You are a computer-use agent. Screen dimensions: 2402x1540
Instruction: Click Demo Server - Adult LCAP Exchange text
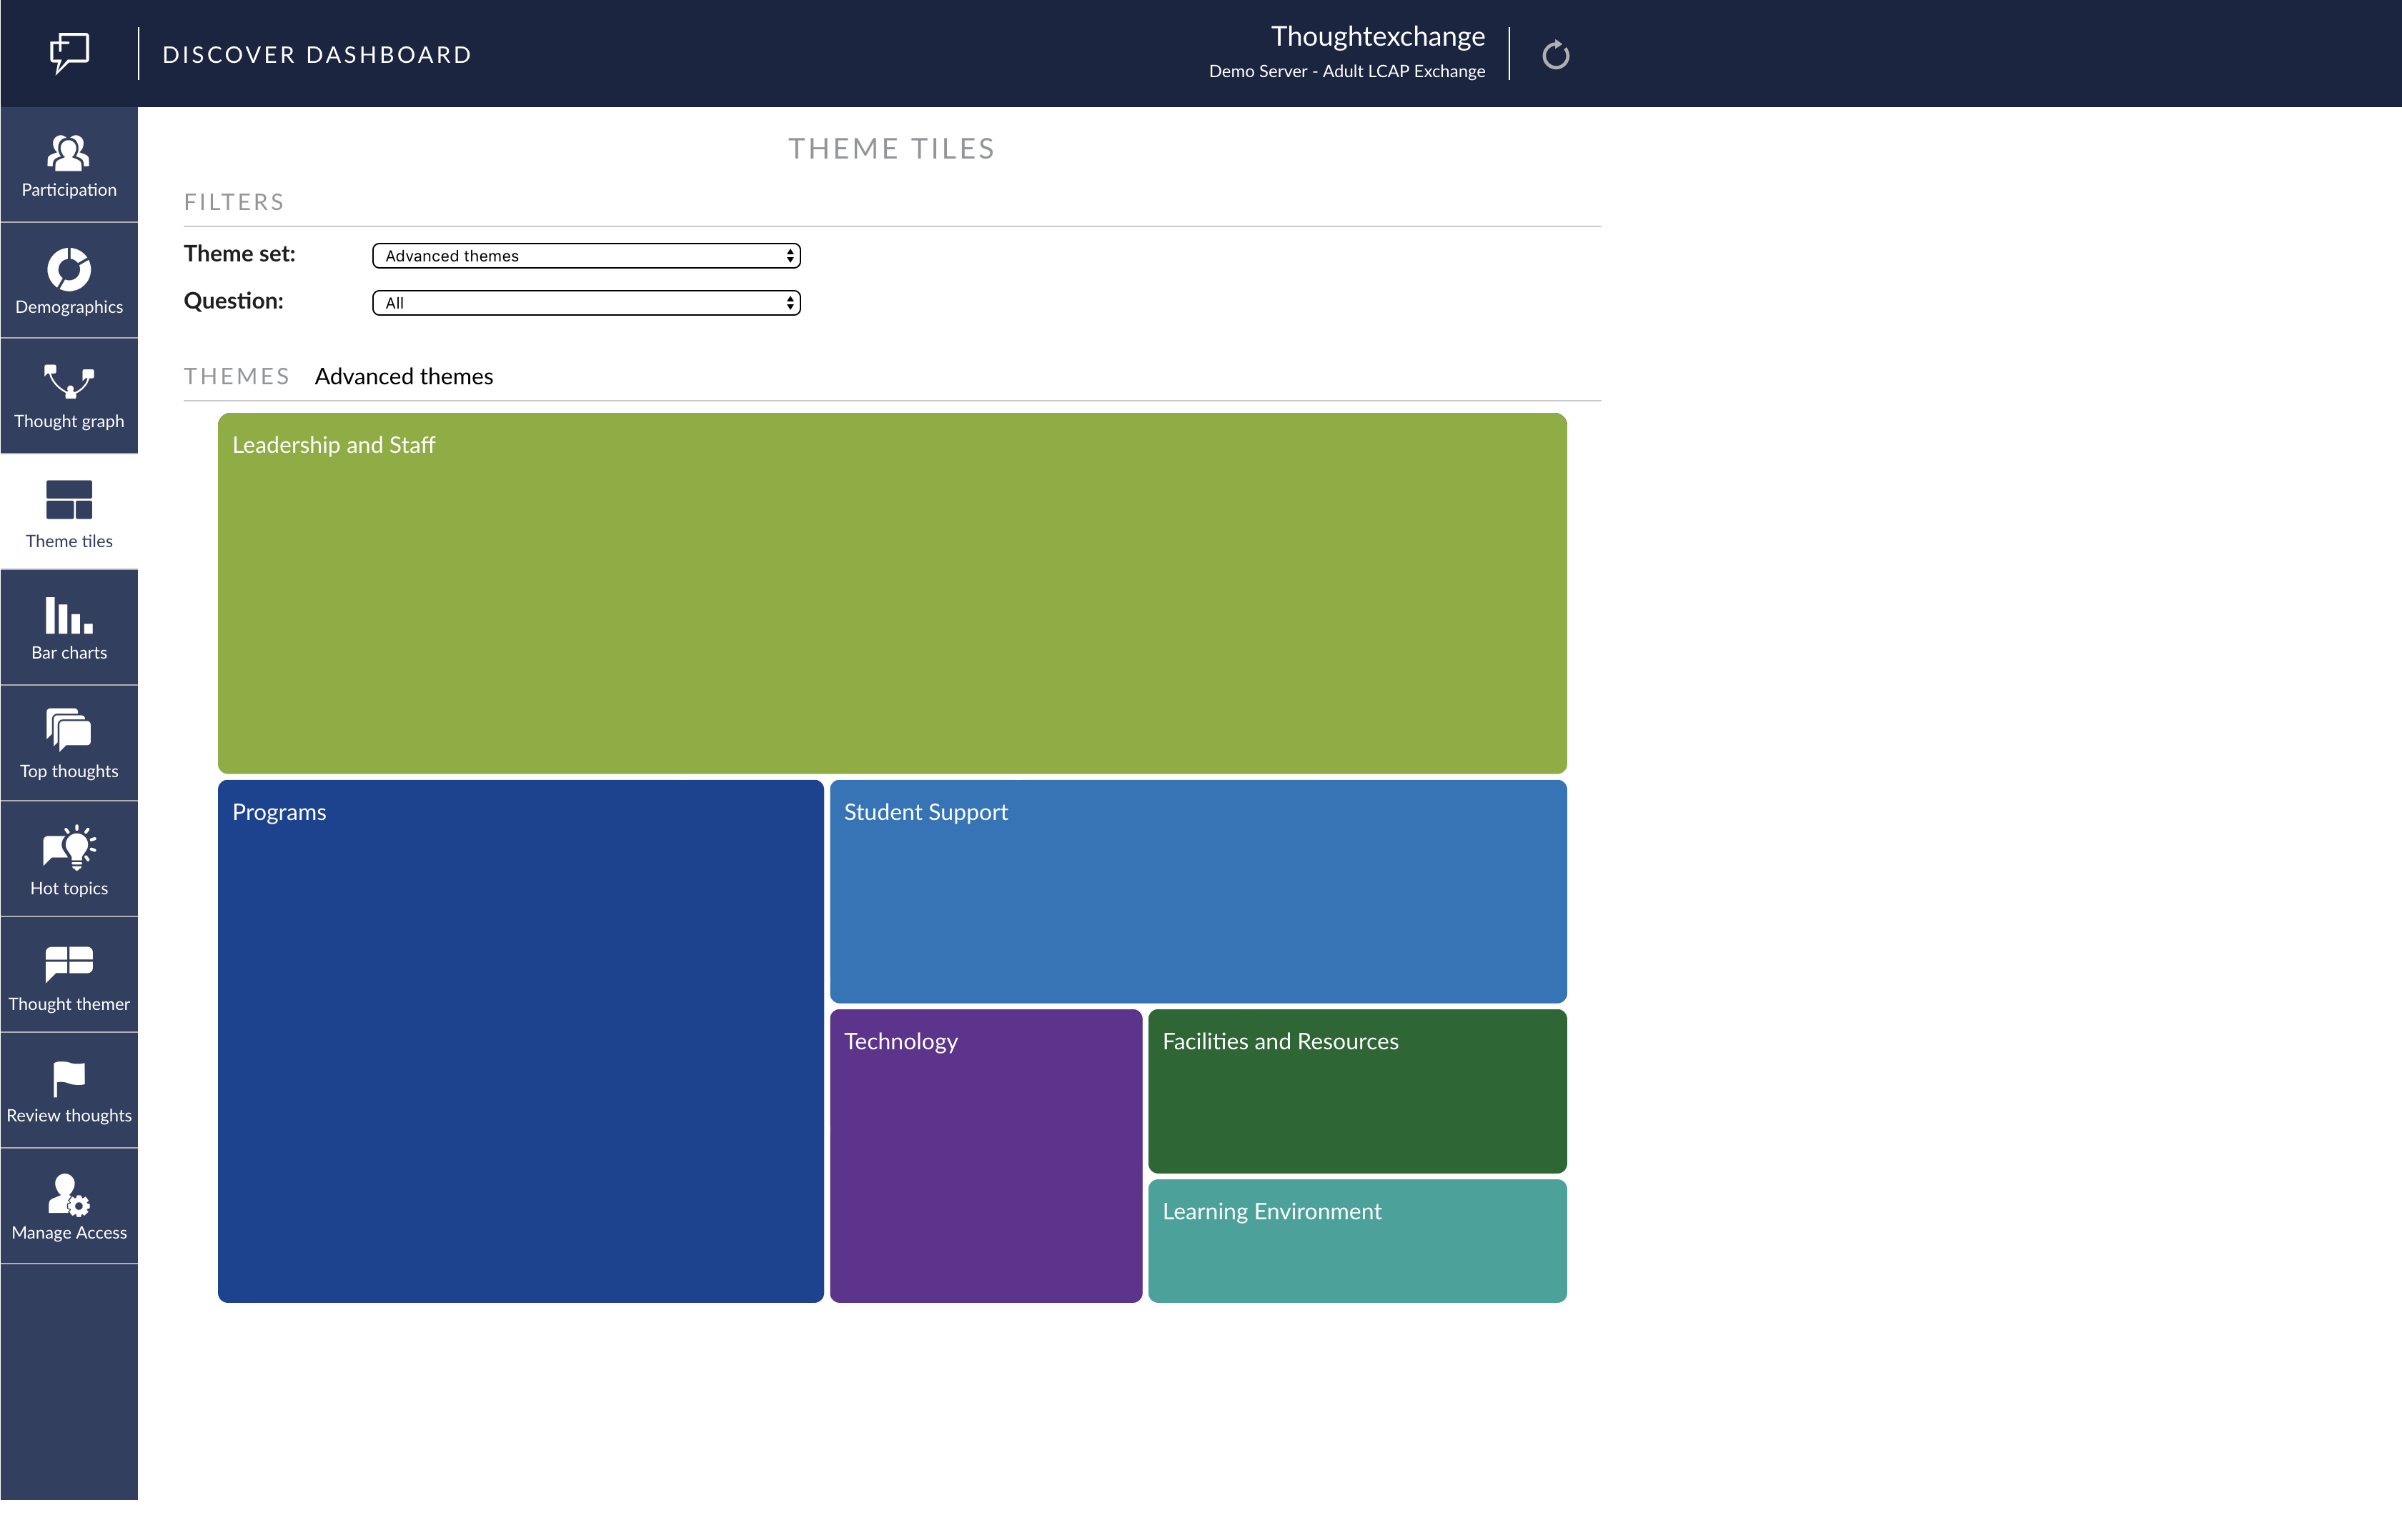coord(1346,71)
